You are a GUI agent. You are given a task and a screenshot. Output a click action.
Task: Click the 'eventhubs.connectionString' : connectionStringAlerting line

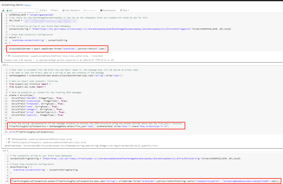[x=45, y=170]
